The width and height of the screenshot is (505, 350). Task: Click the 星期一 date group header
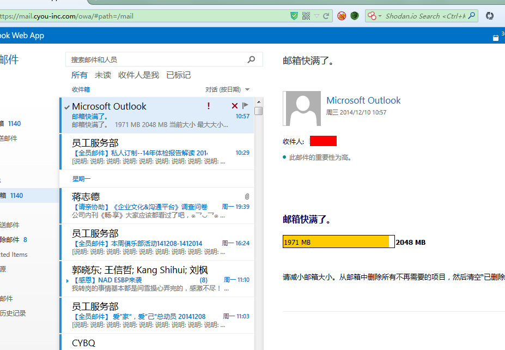(81, 179)
